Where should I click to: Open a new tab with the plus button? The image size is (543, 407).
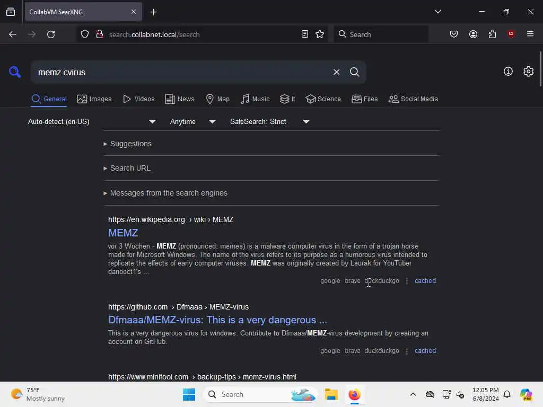pos(153,12)
